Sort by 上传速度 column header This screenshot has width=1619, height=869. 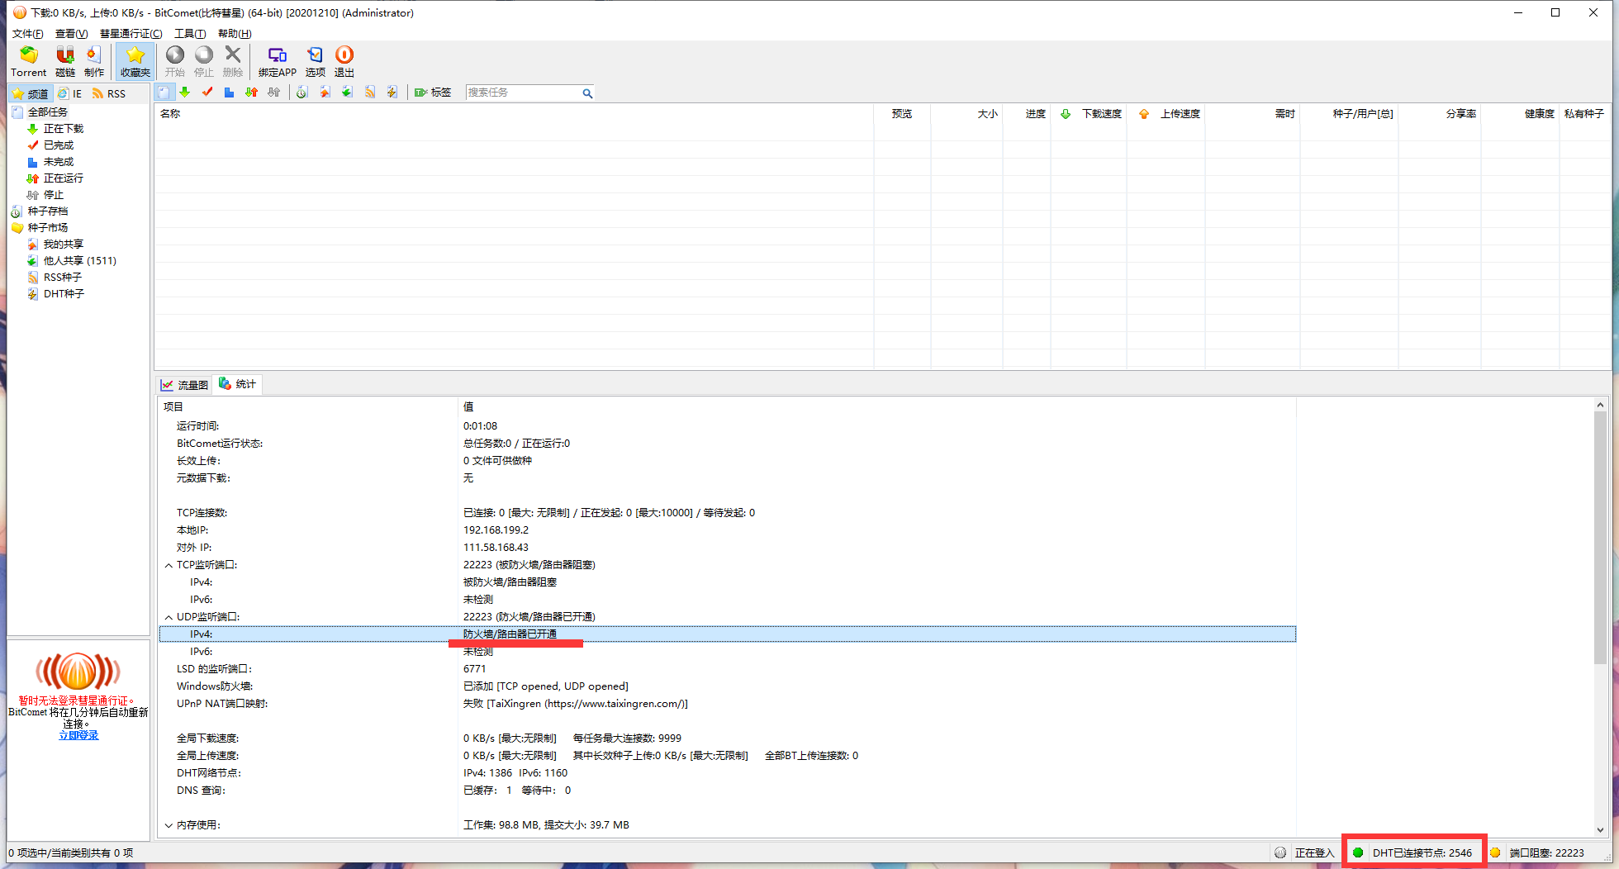point(1166,113)
